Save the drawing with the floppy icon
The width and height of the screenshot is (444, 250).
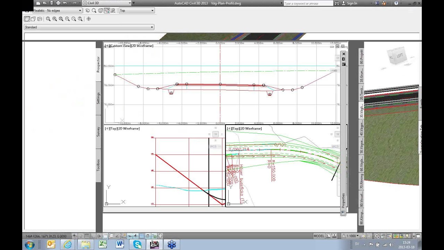coord(51,3)
